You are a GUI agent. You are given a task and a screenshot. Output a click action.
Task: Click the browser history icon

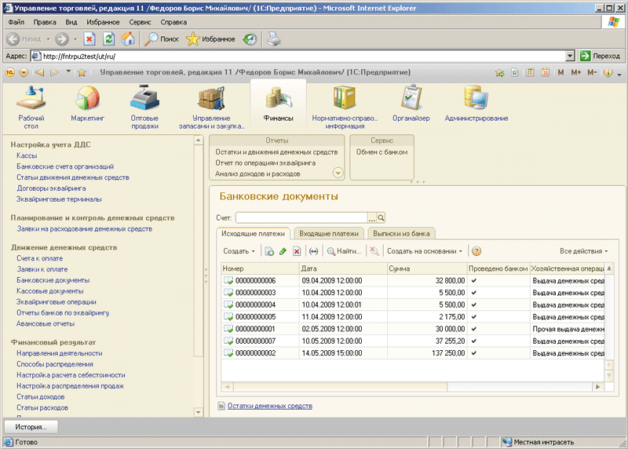click(x=250, y=38)
